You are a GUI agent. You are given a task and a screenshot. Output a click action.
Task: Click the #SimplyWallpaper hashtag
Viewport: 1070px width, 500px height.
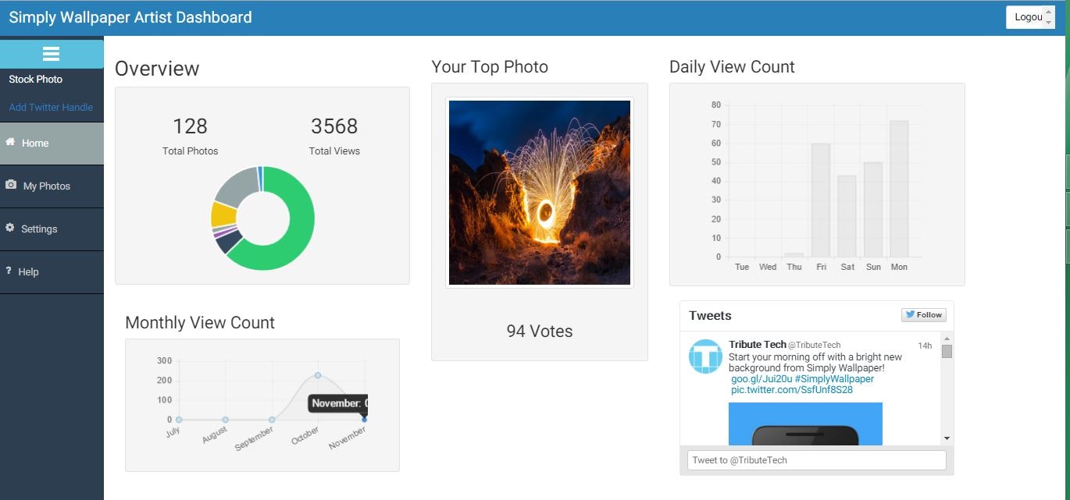coord(834,379)
